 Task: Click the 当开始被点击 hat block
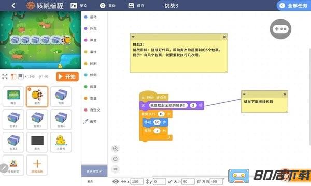tap(154, 97)
